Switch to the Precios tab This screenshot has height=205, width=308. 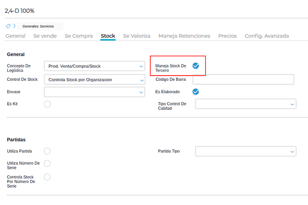(227, 36)
